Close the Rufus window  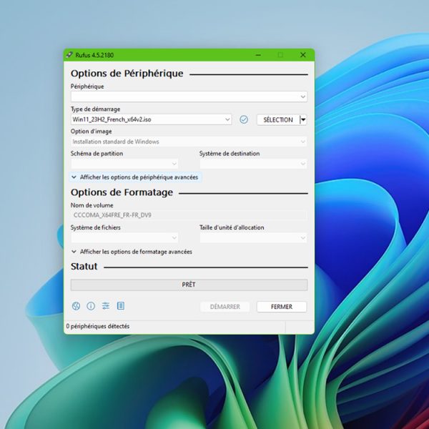tap(303, 55)
